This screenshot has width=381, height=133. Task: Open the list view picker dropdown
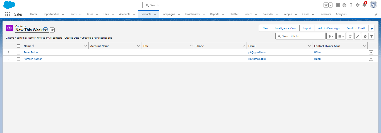pyautogui.click(x=45, y=30)
